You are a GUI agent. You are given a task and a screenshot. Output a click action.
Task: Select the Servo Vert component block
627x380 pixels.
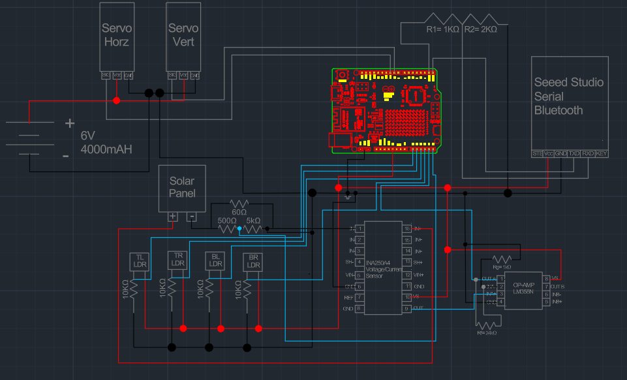pyautogui.click(x=183, y=36)
